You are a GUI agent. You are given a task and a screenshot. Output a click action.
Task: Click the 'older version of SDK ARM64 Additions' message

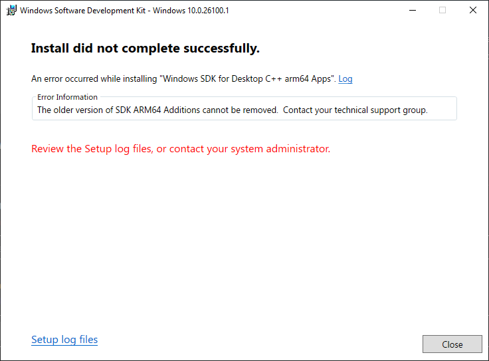click(157, 110)
